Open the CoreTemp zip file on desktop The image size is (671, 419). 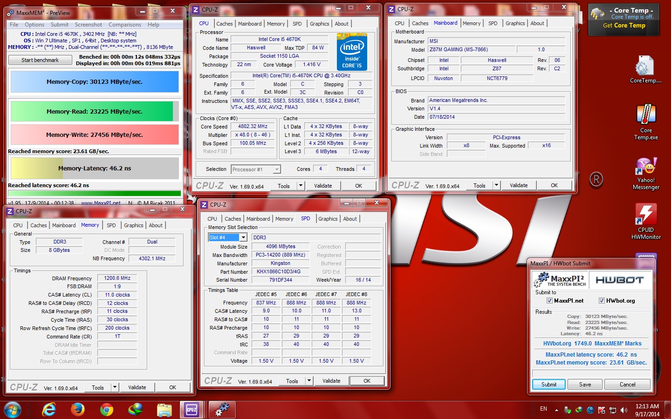[x=645, y=70]
